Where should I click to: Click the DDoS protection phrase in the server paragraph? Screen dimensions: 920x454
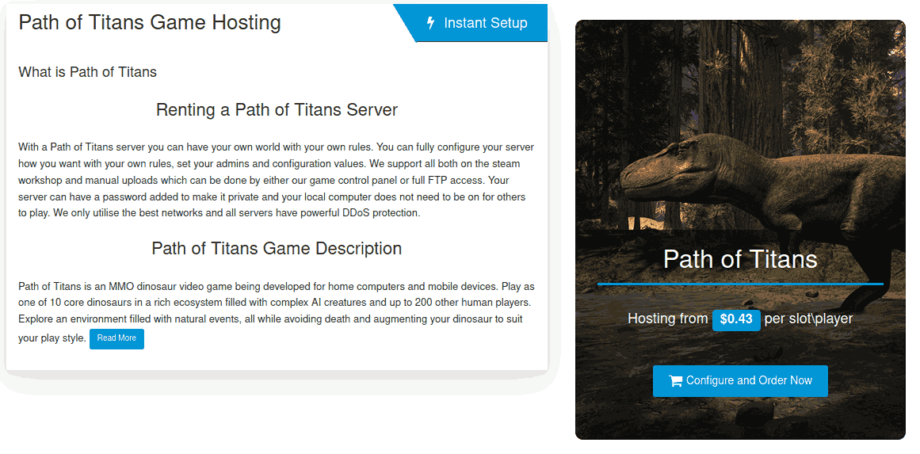click(x=381, y=213)
